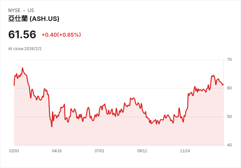Click the 60 value on price axis
241x168 pixels.
(x=230, y=88)
